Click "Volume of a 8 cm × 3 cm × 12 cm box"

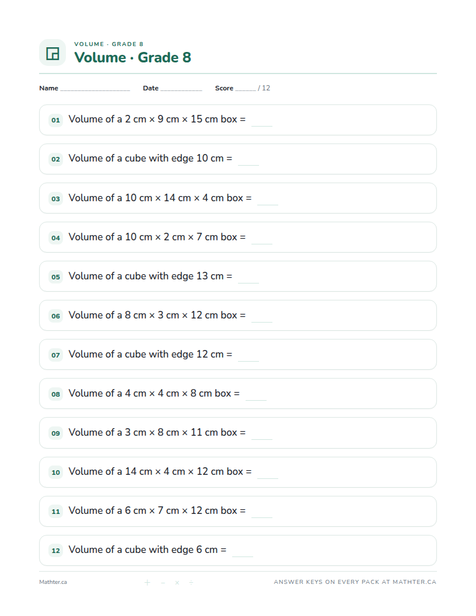(x=153, y=315)
